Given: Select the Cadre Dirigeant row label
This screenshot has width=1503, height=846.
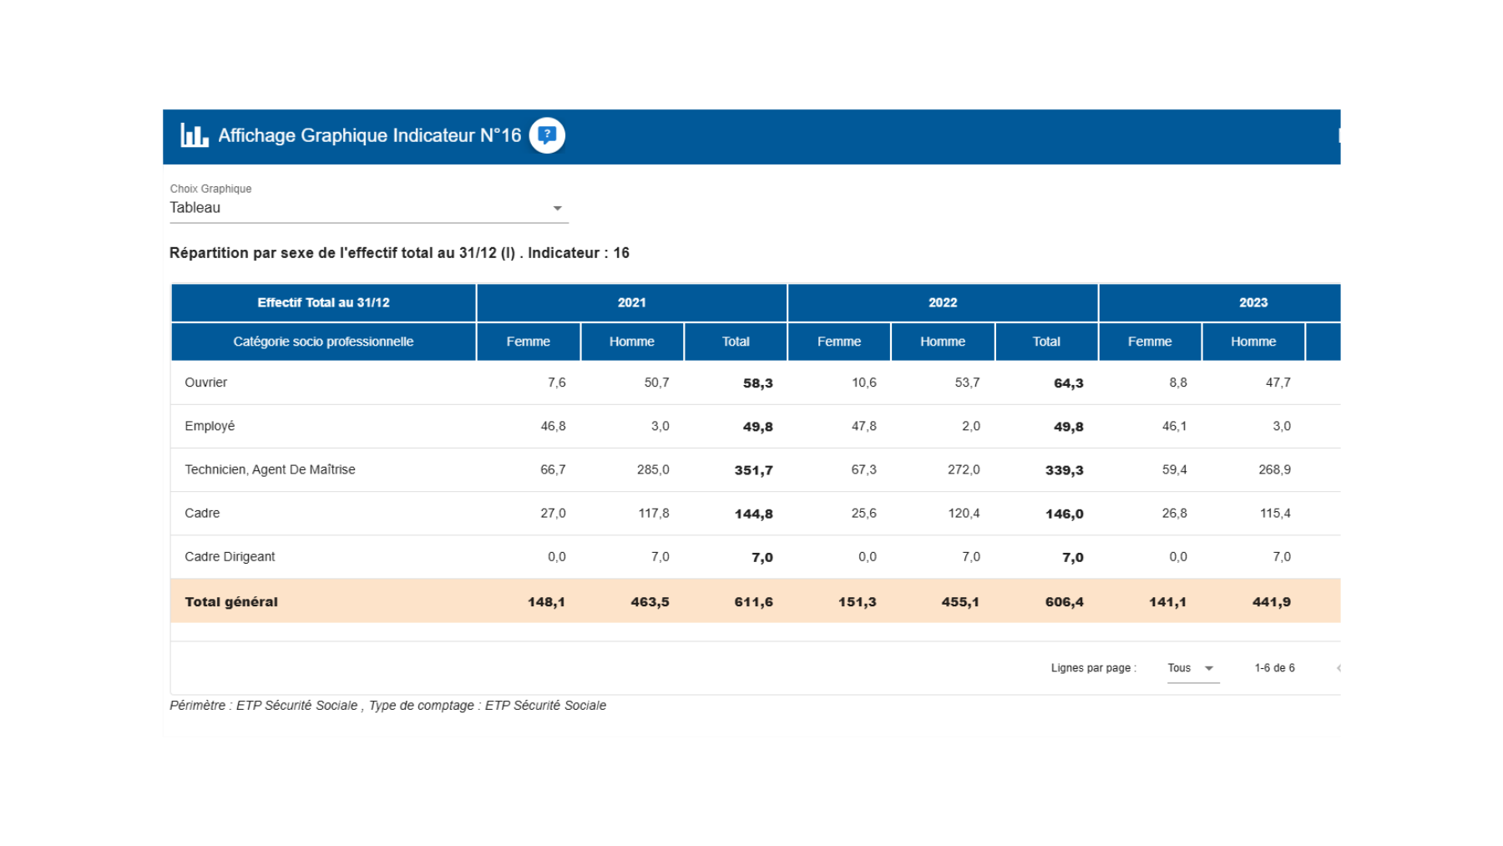Looking at the screenshot, I should (230, 556).
